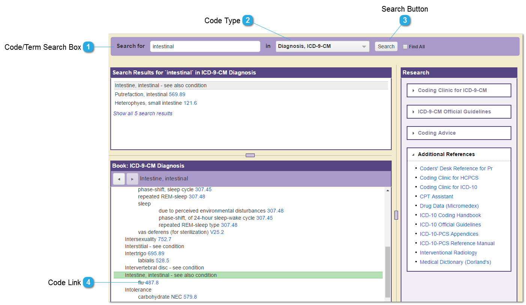526x305 pixels.
Task: Select the Interstitial - see condition entry
Action: (x=155, y=246)
